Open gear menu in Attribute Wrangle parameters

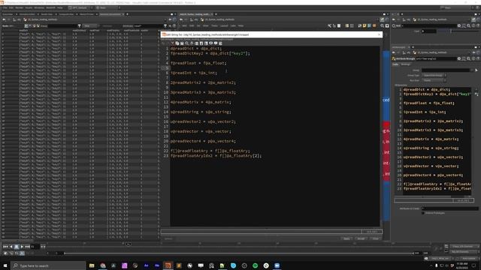pos(459,58)
